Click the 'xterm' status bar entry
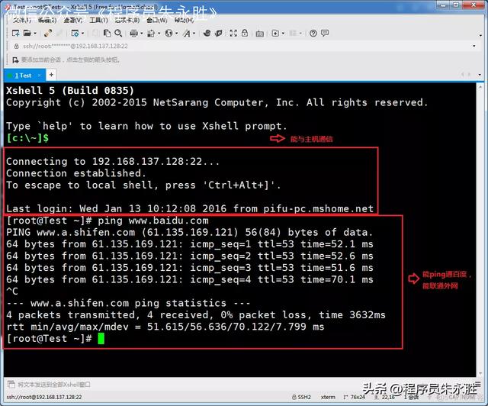 [x=328, y=397]
